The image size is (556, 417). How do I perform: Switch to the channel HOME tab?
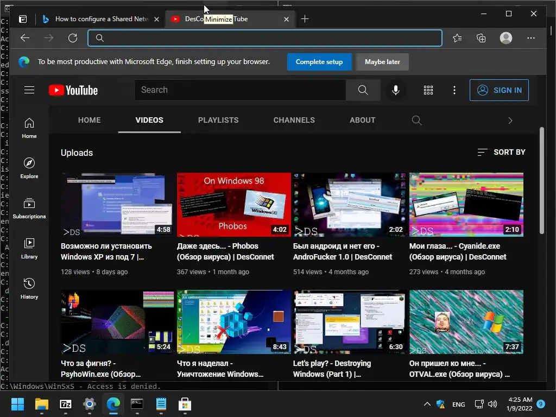pyautogui.click(x=90, y=120)
